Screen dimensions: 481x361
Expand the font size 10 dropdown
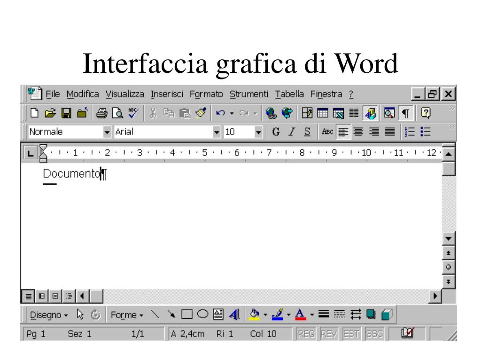point(258,132)
